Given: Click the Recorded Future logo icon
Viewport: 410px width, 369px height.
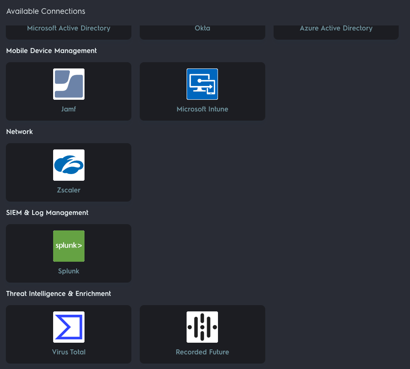Looking at the screenshot, I should coord(202,327).
